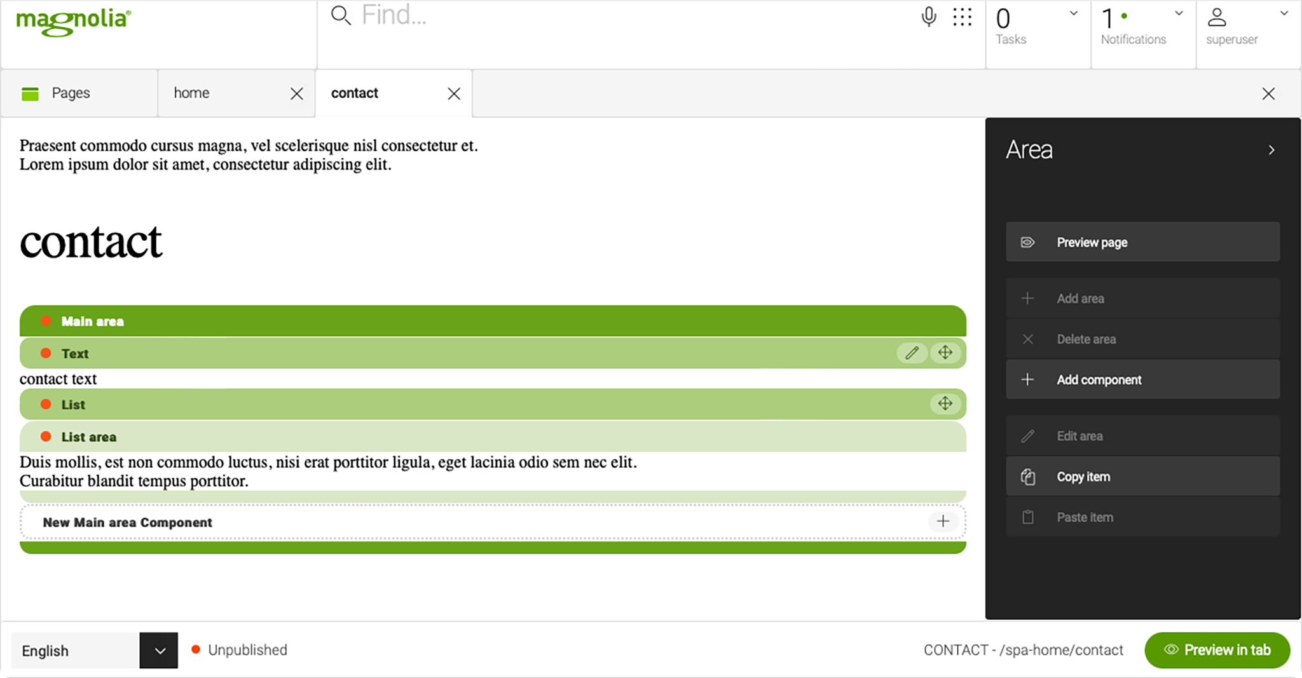1302x678 pixels.
Task: Click the microphone voice search icon
Action: tap(929, 17)
